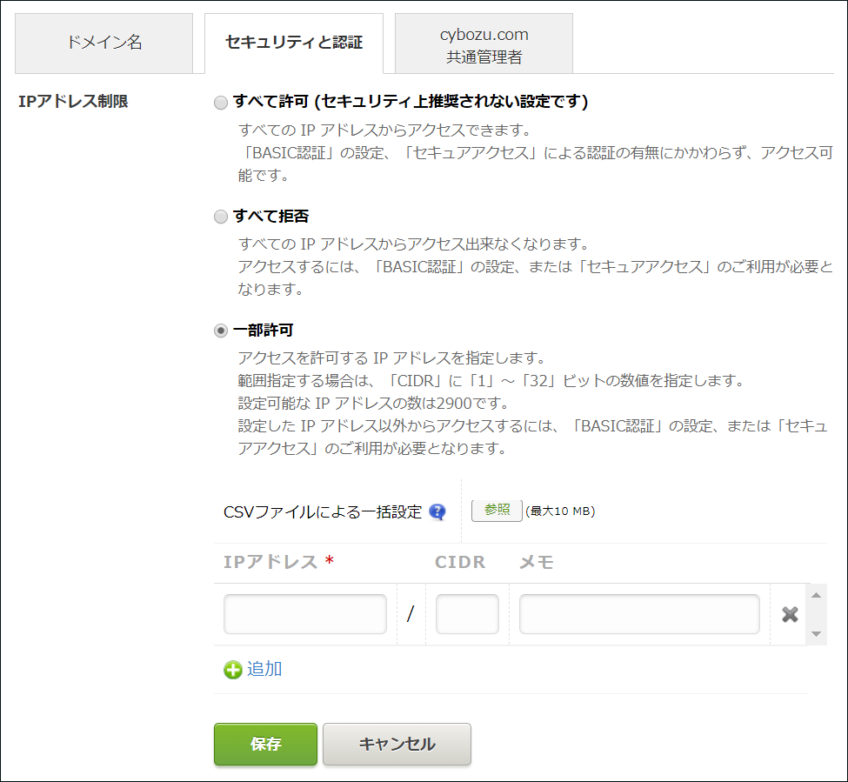This screenshot has height=782, width=848.
Task: Click the down arrow on the table scrollbar
Action: pos(814,632)
